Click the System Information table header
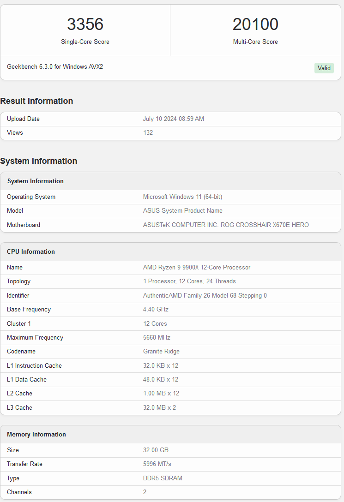The width and height of the screenshot is (344, 502). [35, 181]
